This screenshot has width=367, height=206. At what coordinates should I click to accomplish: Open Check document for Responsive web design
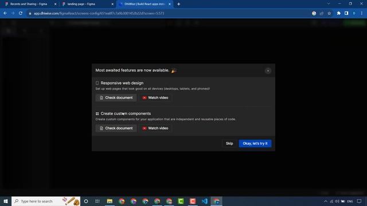(x=116, y=98)
